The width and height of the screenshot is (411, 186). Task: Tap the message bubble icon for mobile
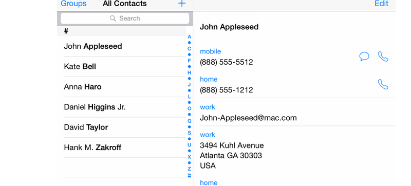click(x=364, y=57)
